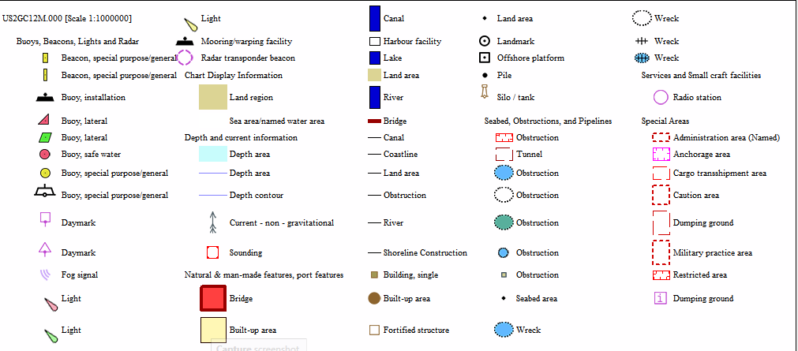
Task: Select the Current non-gravitational arrow icon
Action: [x=212, y=222]
